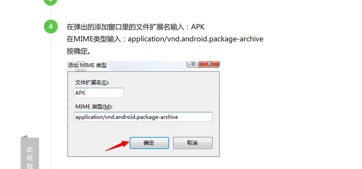
Task: Confirm with the 确定 button
Action: tap(149, 143)
